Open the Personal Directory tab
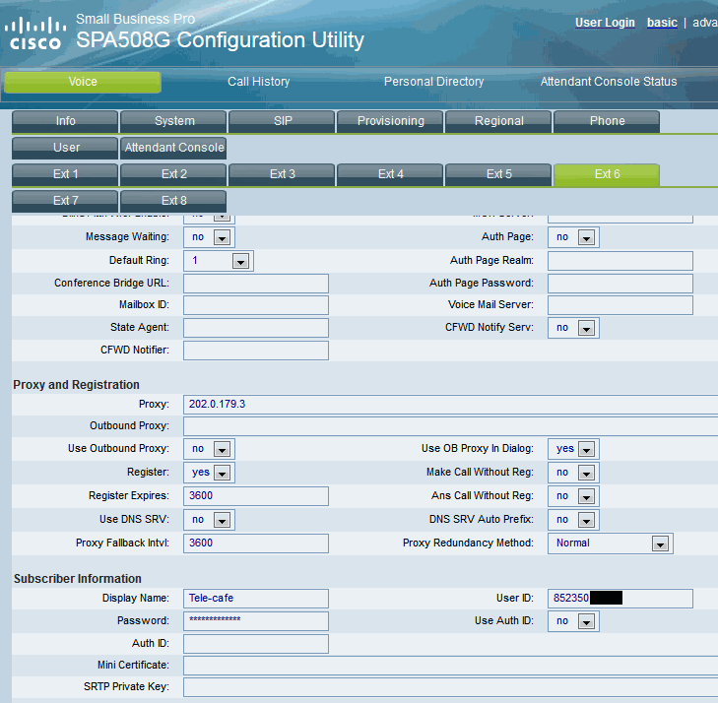The image size is (718, 703). coord(433,82)
